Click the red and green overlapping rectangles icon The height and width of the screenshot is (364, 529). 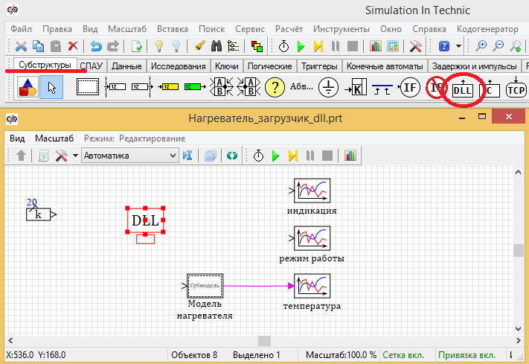coord(257,46)
